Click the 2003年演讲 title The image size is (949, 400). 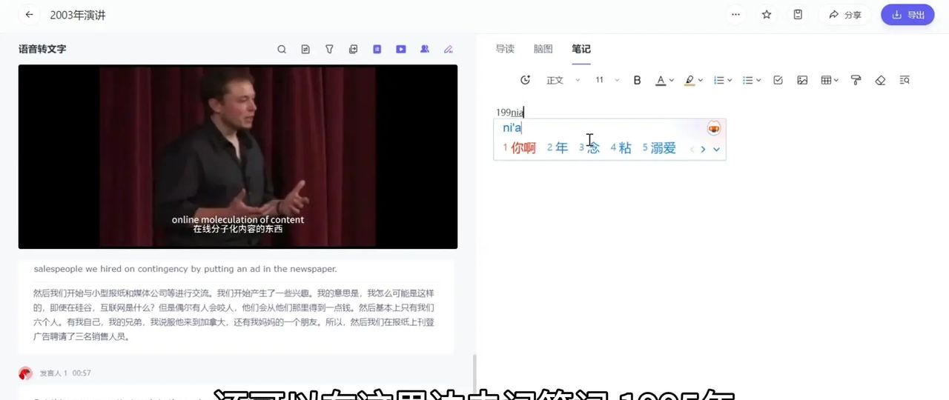tap(78, 15)
